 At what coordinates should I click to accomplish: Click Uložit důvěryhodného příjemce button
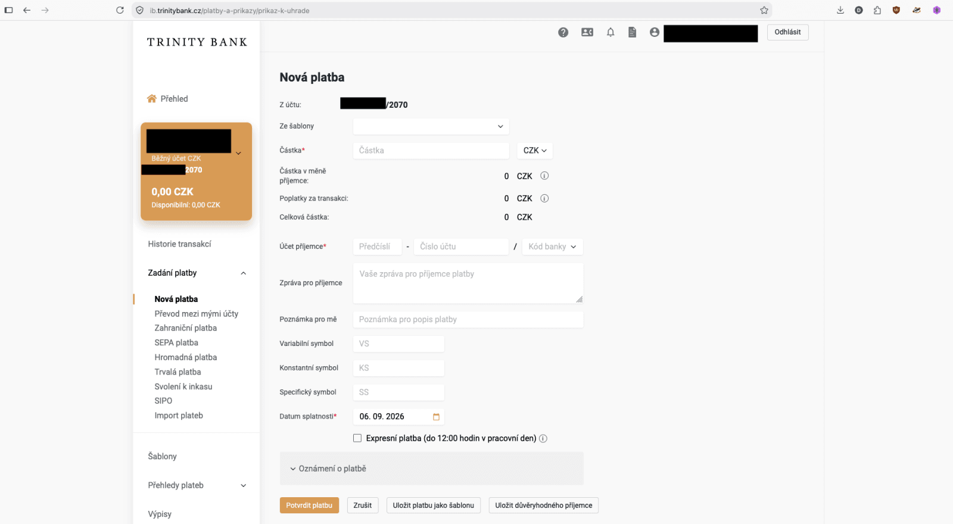(x=543, y=506)
